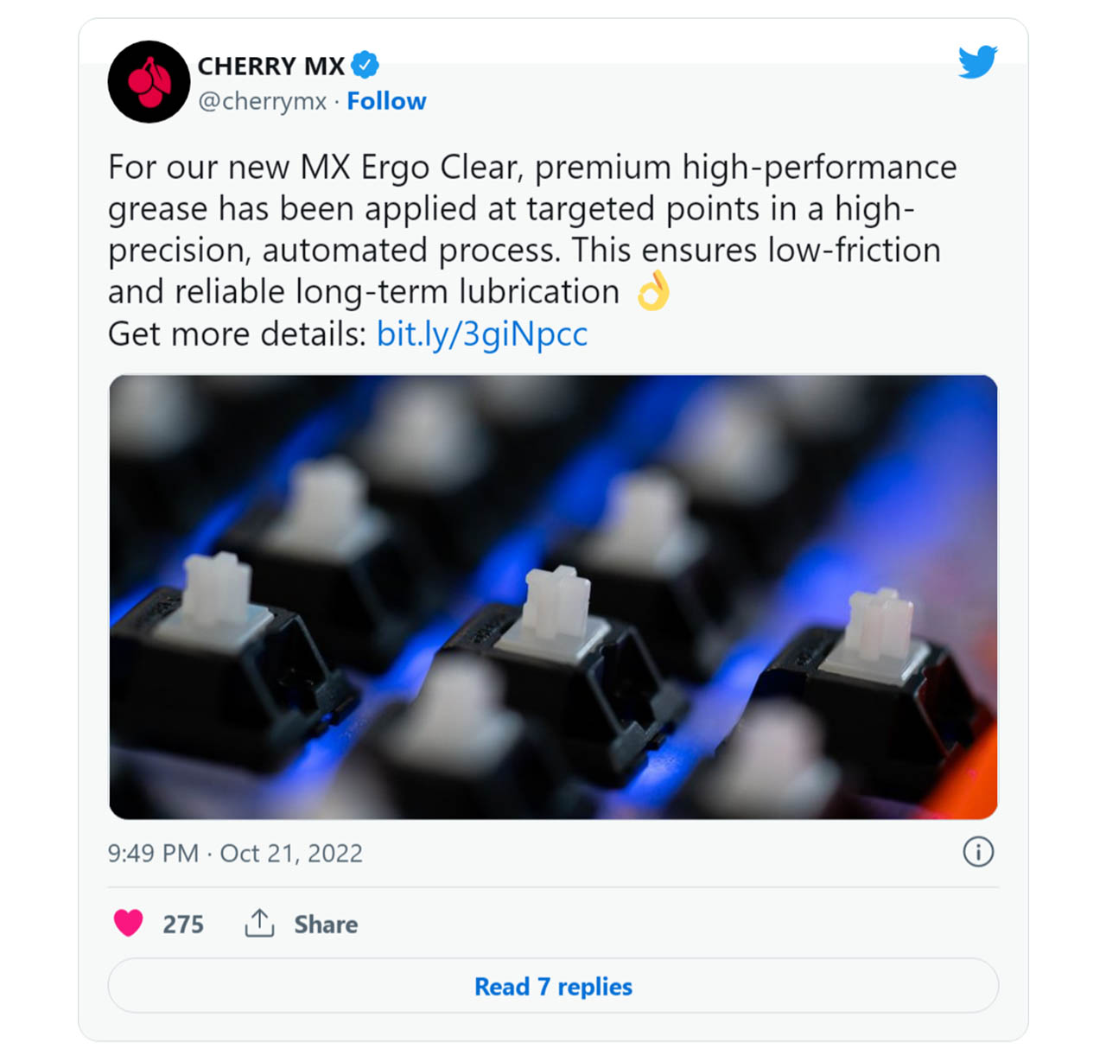This screenshot has width=1106, height=1055.
Task: Follow the Cherry MX account
Action: [x=386, y=101]
